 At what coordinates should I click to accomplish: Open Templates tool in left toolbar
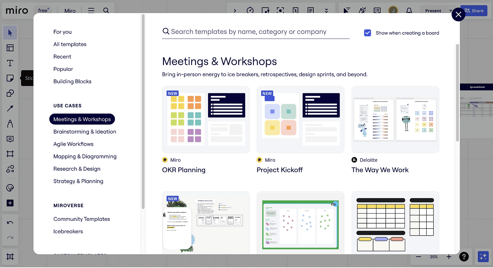click(x=10, y=48)
